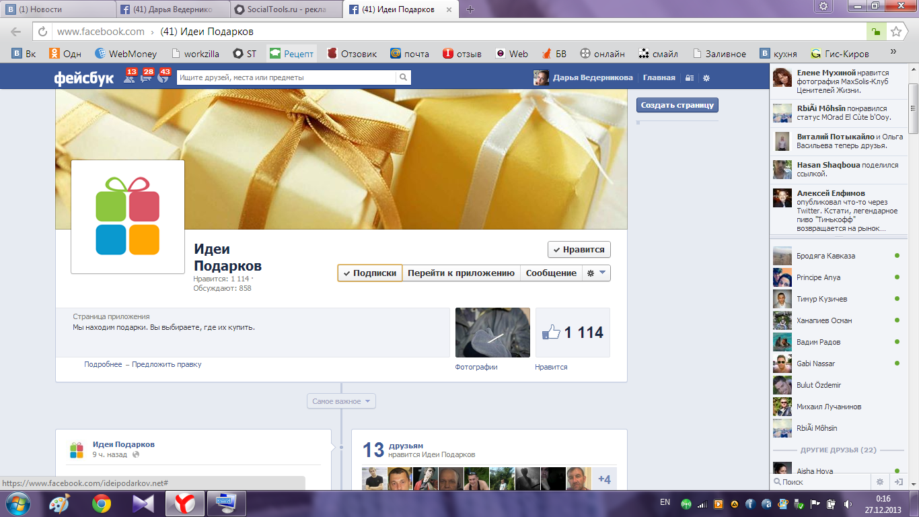Click Создать страницу button
This screenshot has width=919, height=517.
point(677,105)
